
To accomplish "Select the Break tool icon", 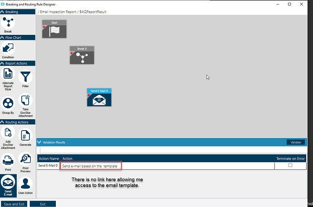I will point(8,22).
